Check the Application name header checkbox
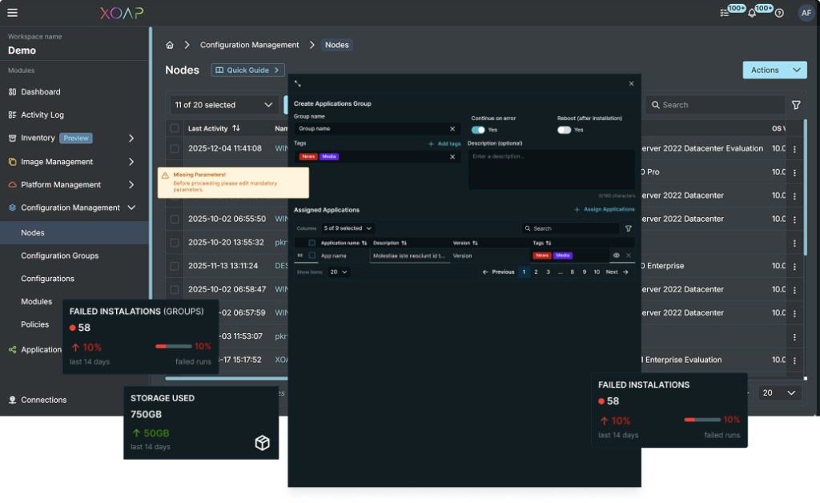Viewport: 820px width, 503px height. (x=311, y=243)
